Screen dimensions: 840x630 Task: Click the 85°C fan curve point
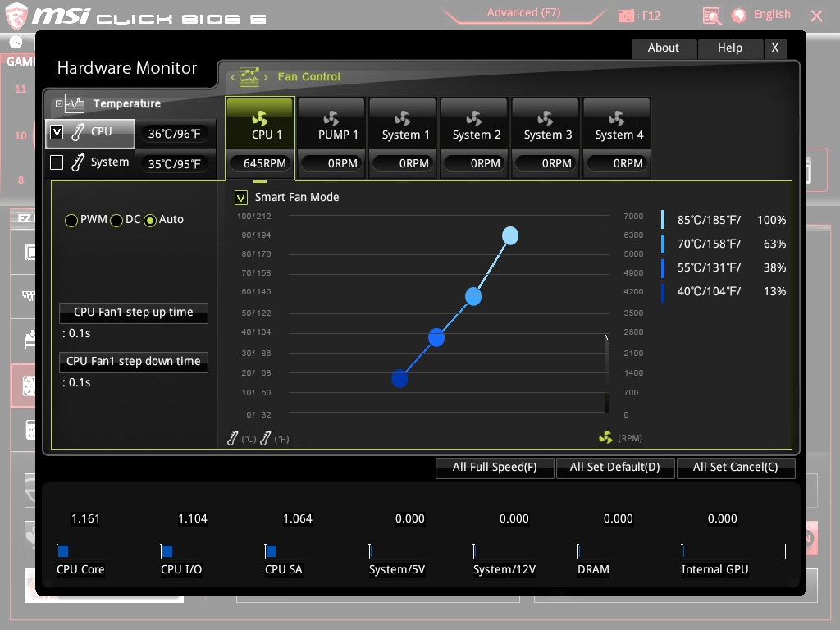coord(510,236)
